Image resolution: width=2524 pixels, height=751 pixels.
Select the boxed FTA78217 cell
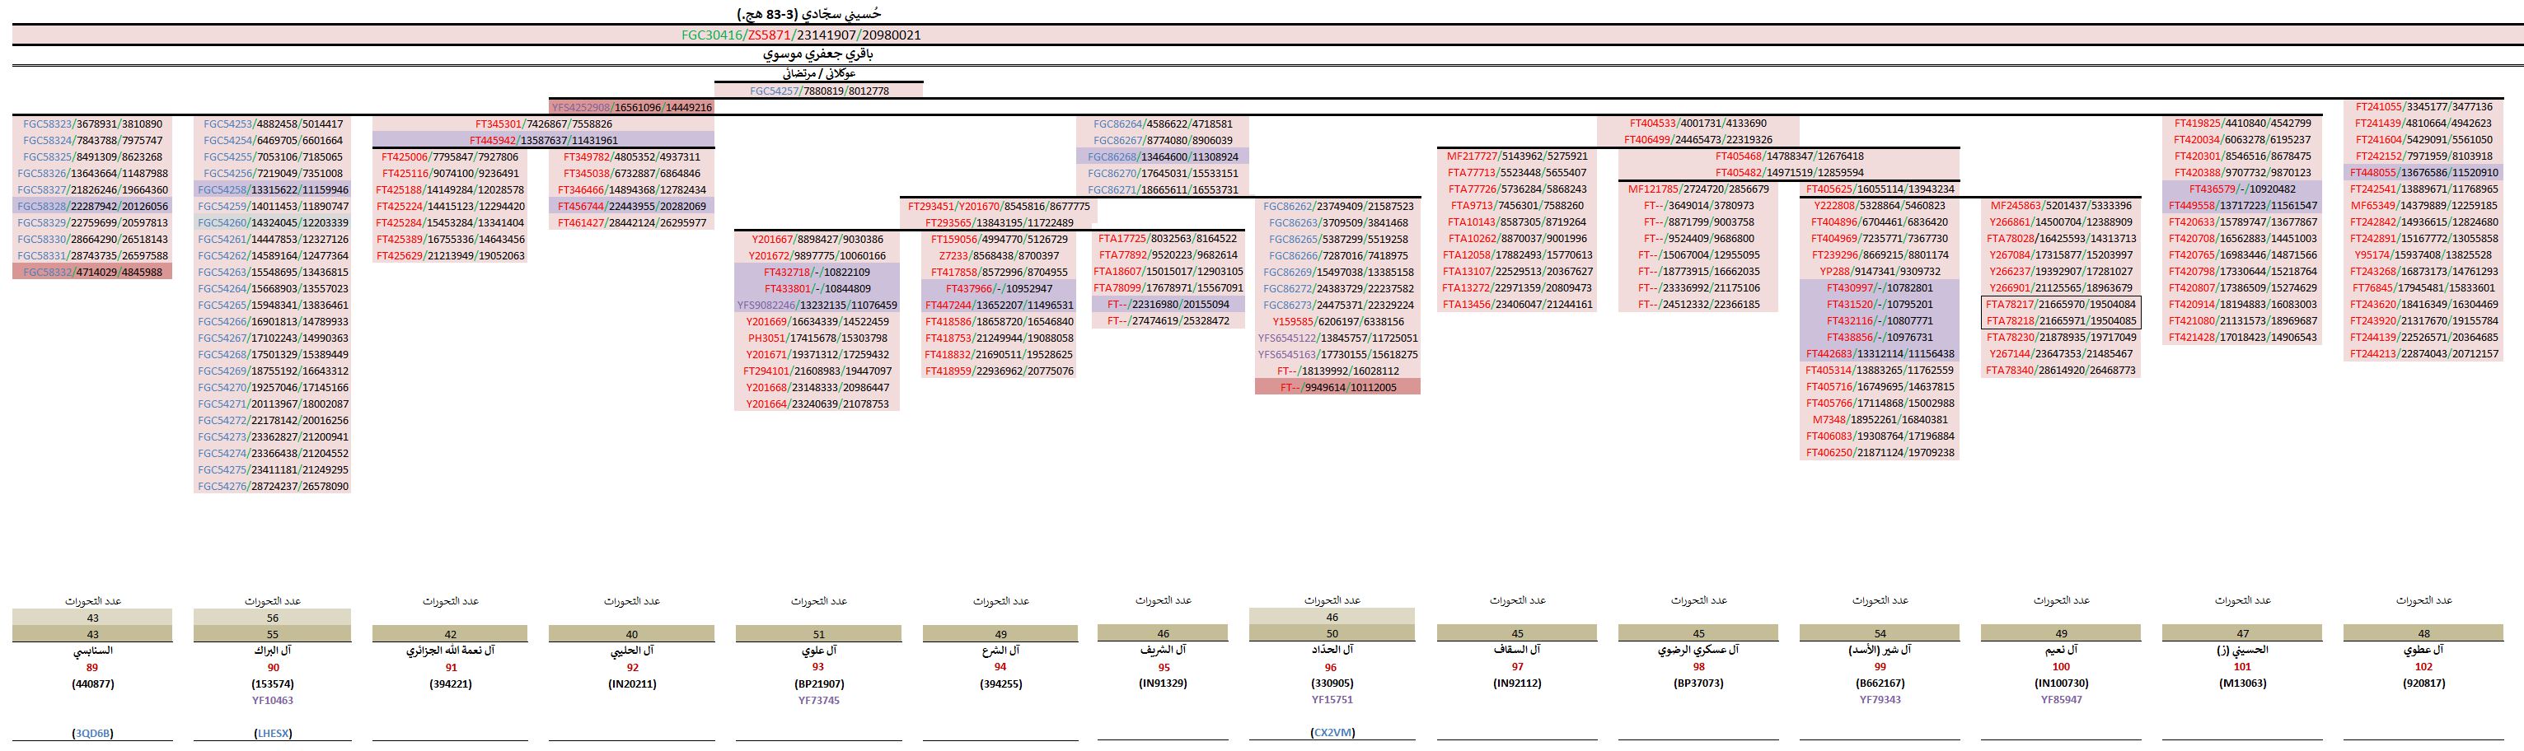[2059, 305]
